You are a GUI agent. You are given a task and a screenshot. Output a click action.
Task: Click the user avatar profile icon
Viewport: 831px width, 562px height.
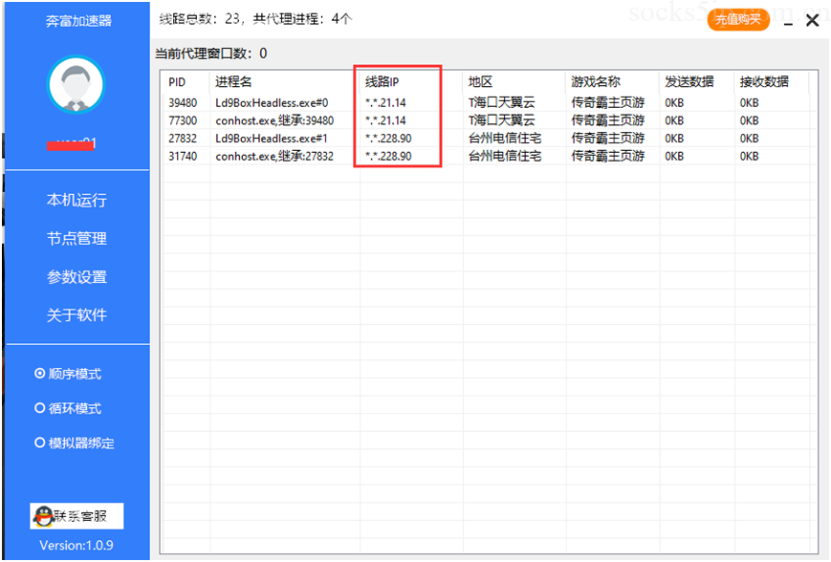point(76,85)
